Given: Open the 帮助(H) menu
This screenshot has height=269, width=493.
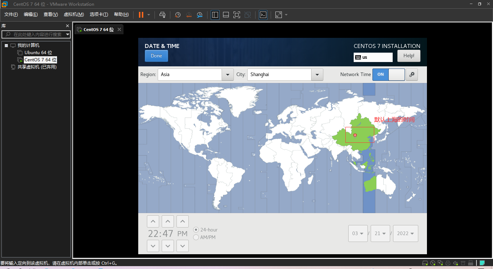Looking at the screenshot, I should 121,14.
